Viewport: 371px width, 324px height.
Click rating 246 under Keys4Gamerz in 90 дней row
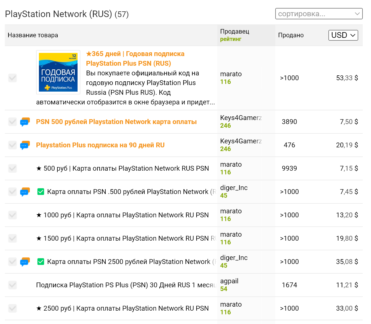pos(226,149)
